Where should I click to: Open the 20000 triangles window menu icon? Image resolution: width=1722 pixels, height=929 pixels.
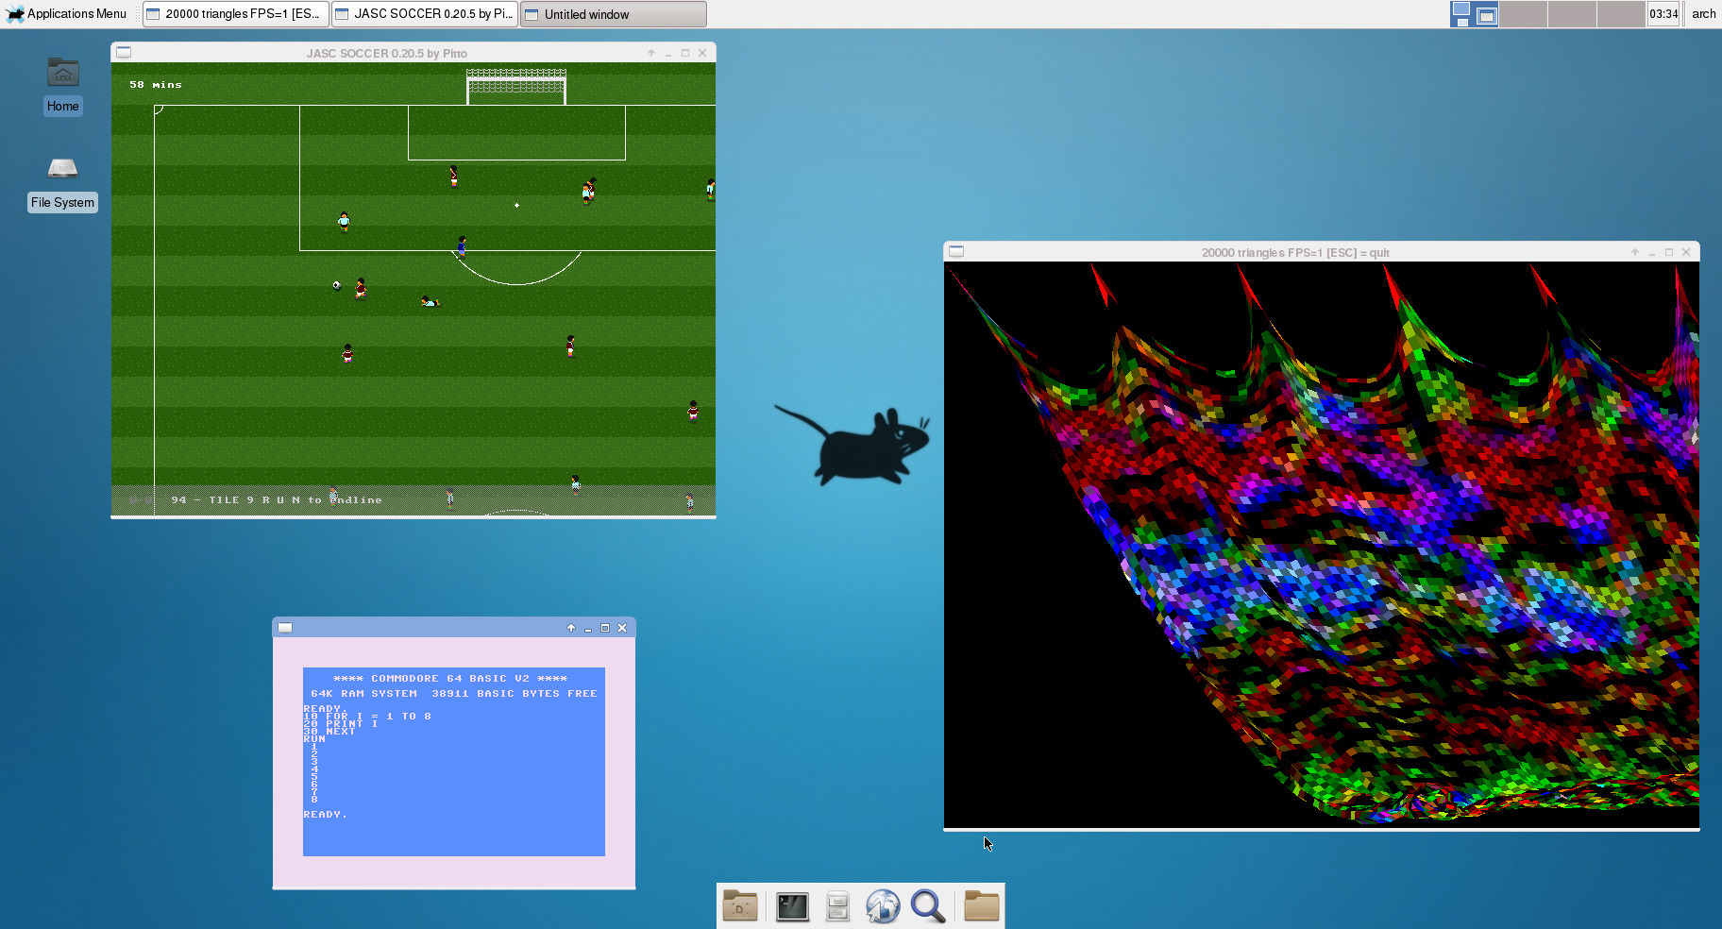click(956, 252)
